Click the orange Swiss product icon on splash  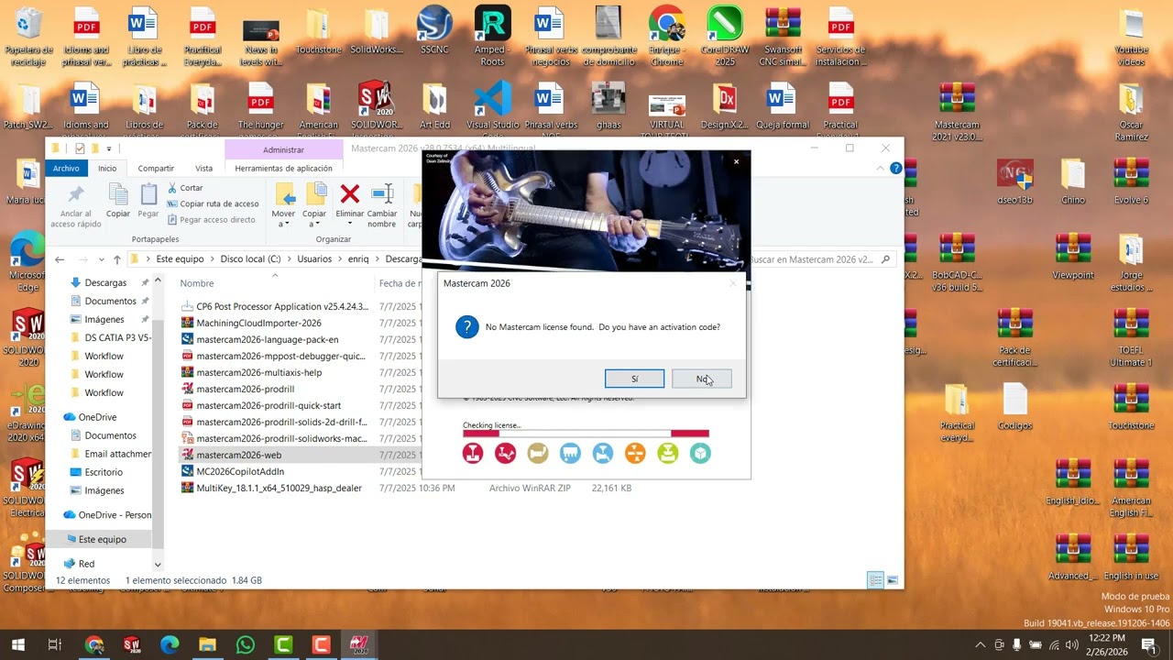[635, 453]
